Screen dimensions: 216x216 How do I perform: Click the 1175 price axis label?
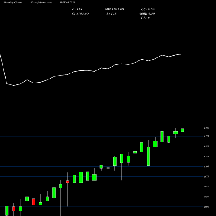206,136
